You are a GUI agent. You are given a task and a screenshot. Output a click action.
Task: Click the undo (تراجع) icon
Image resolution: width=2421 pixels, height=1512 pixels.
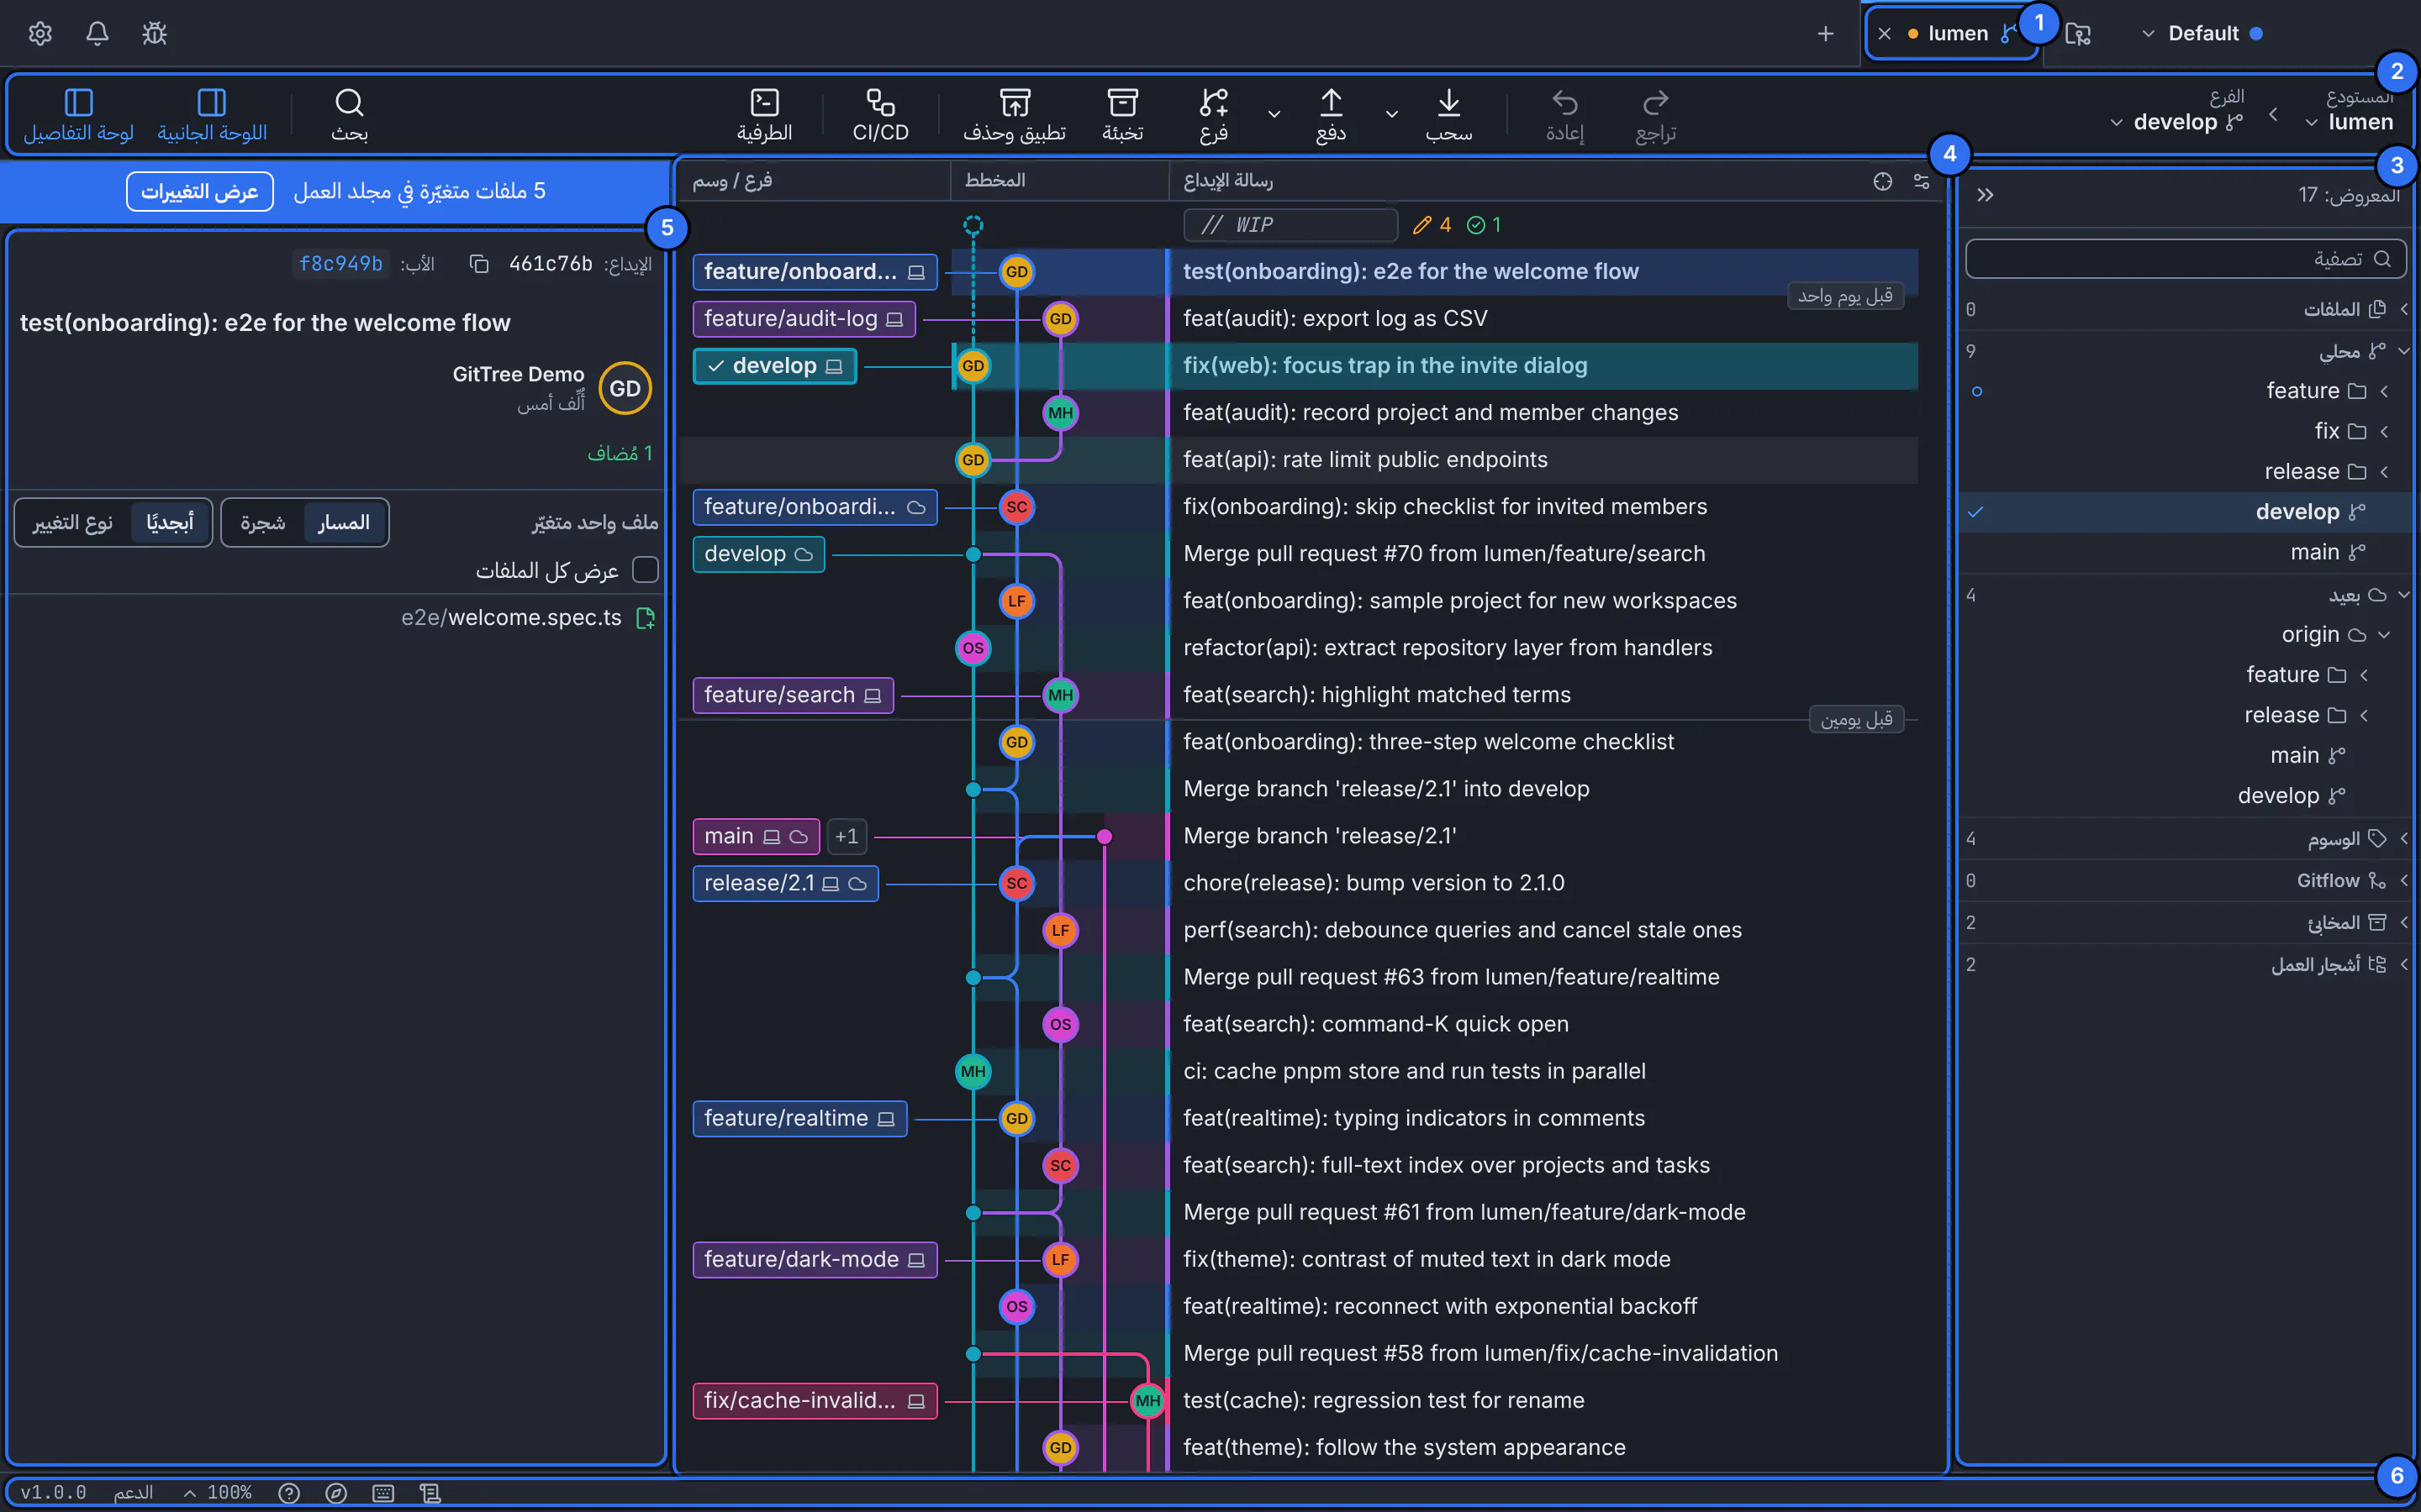point(1656,115)
